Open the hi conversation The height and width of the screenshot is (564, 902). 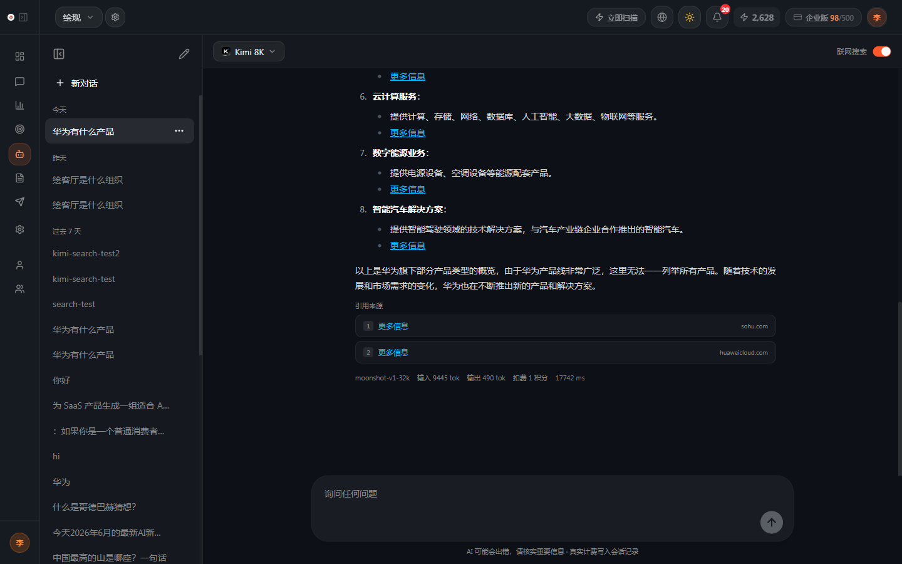point(120,456)
